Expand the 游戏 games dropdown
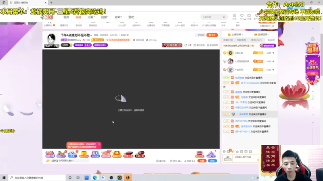 click(x=118, y=17)
